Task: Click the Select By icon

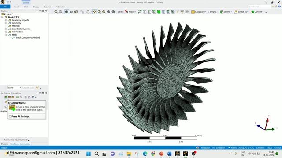Action: click(236, 12)
